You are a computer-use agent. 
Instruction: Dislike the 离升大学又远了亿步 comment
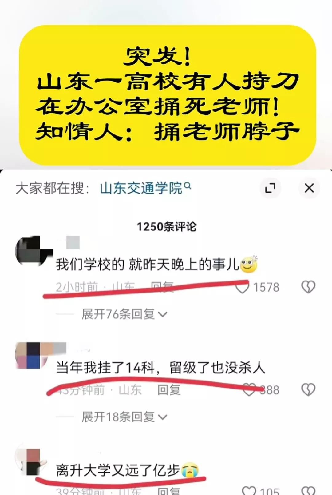tap(308, 490)
